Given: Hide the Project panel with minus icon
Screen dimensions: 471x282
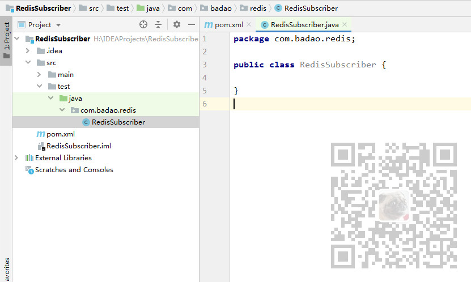Looking at the screenshot, I should click(192, 24).
